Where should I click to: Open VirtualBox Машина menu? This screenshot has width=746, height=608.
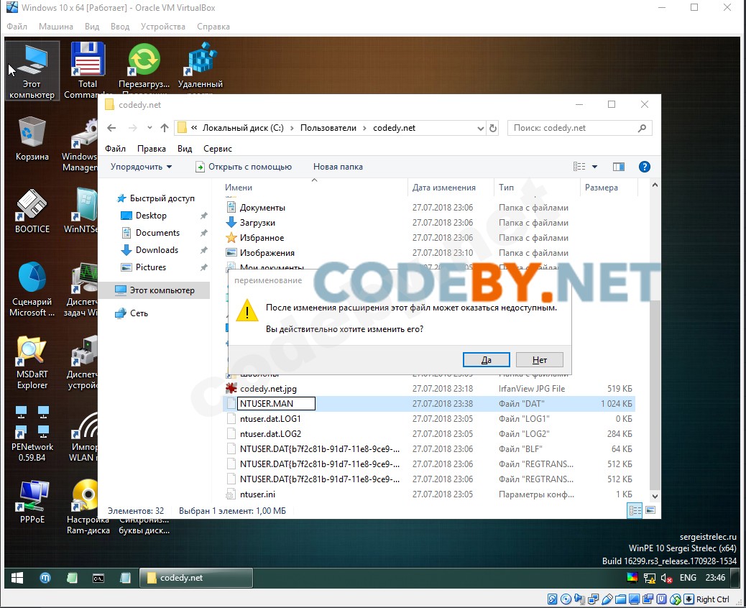click(55, 26)
